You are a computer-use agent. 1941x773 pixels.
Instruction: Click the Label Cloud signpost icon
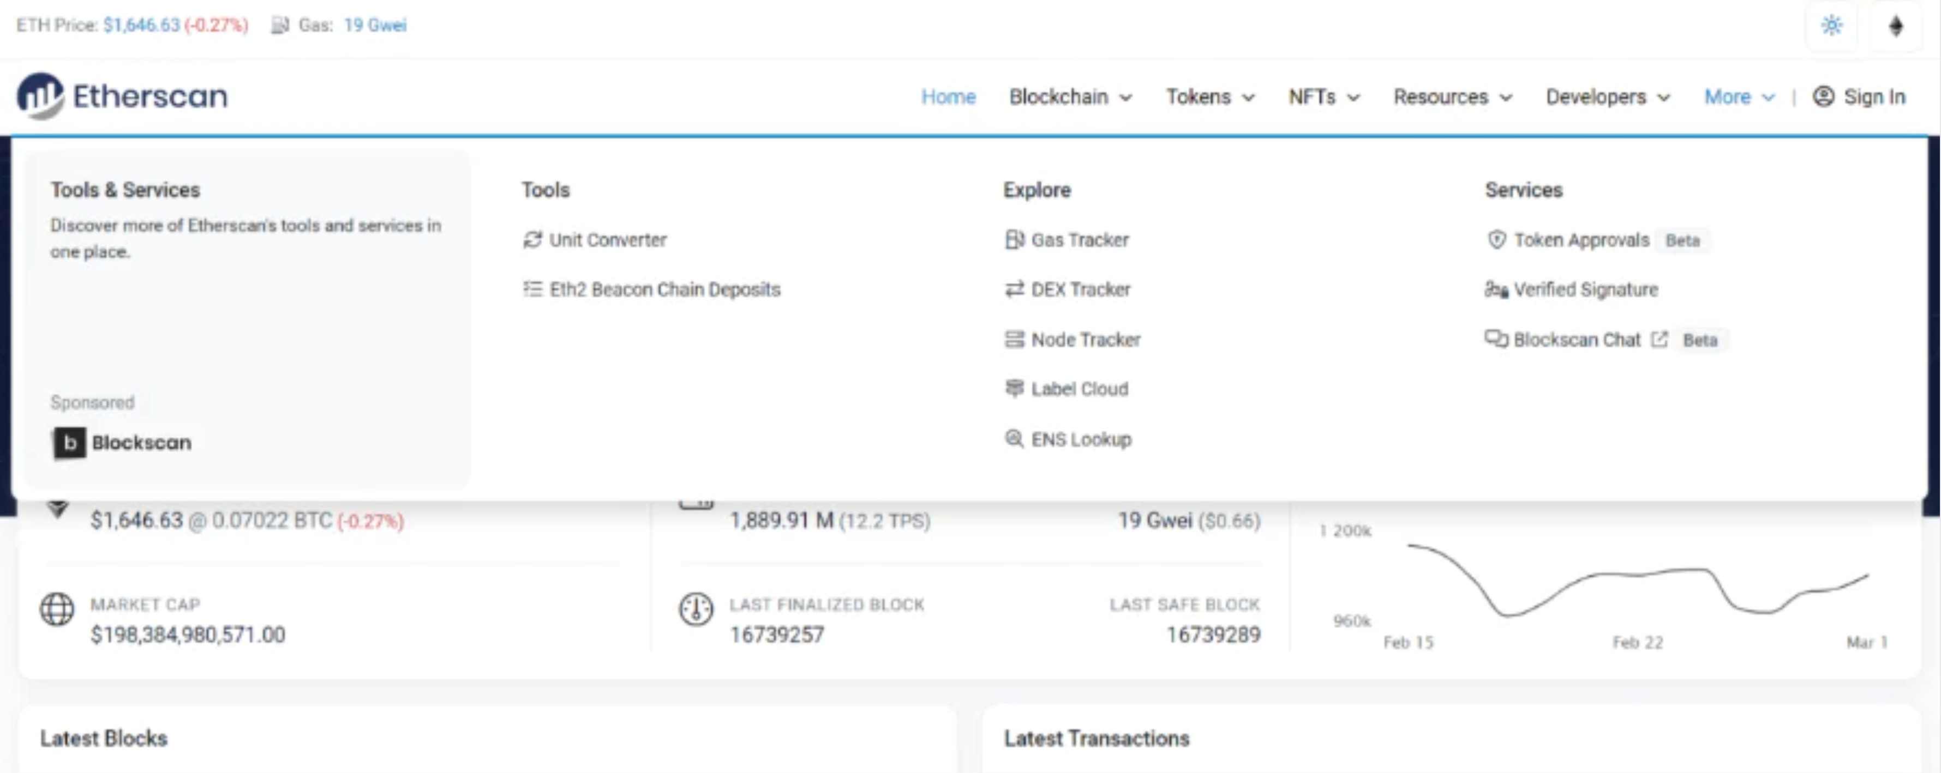(x=1014, y=388)
